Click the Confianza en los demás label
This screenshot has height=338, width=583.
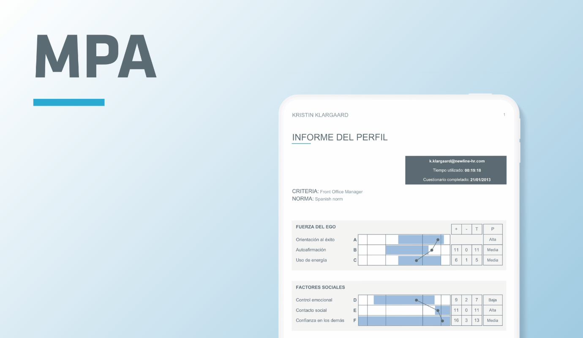tap(320, 320)
